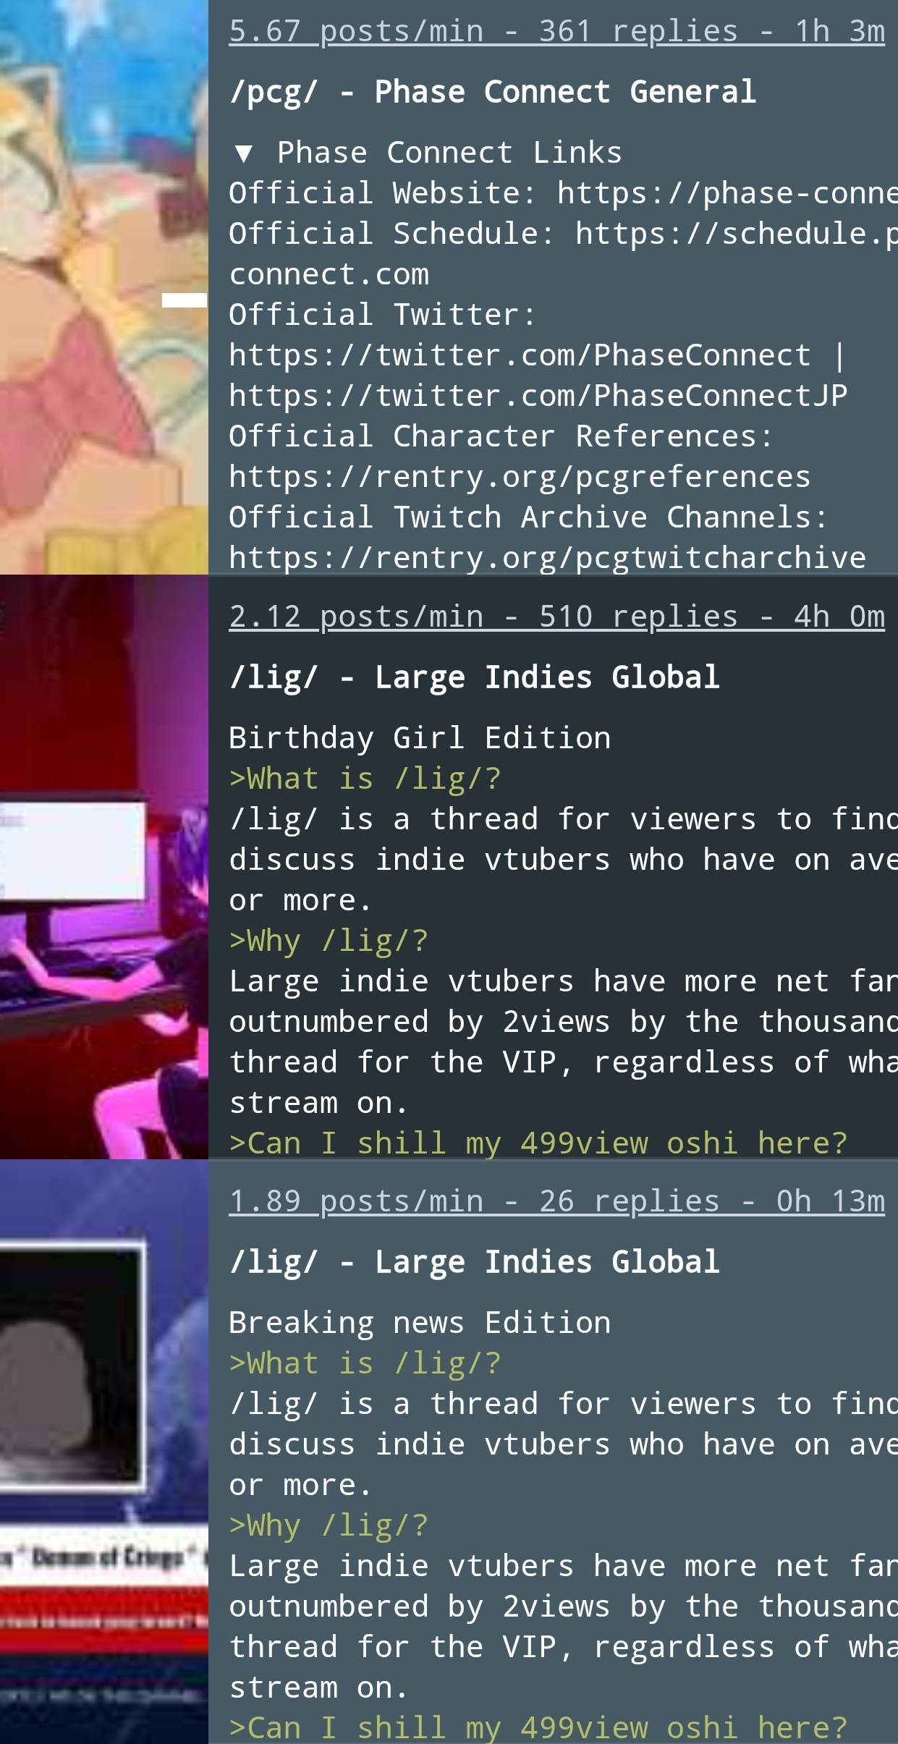Open the rentry.org/pcgtwitcharchive link
The image size is (898, 1744).
pos(547,558)
